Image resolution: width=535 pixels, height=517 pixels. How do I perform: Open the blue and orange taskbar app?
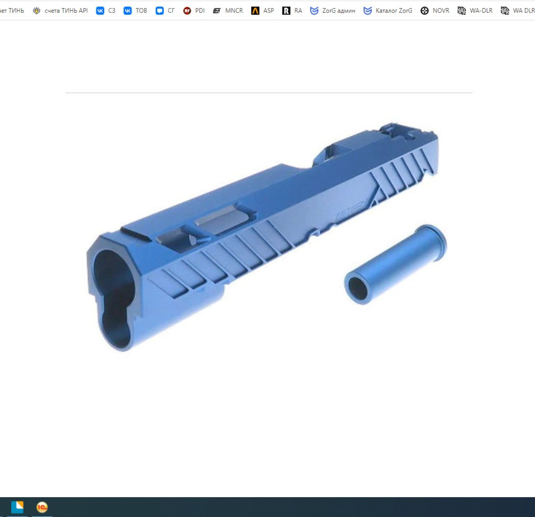point(17,507)
